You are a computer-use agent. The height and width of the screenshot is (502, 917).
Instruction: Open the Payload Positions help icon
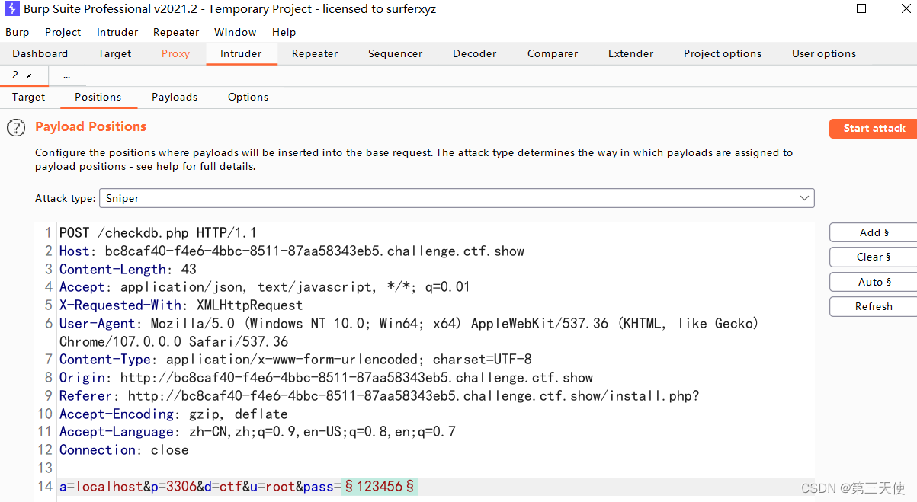16,128
